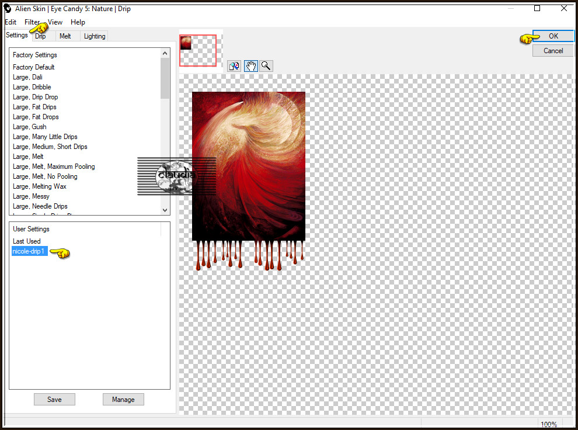
Task: Click the dripping artwork in the preview
Action: [249, 181]
